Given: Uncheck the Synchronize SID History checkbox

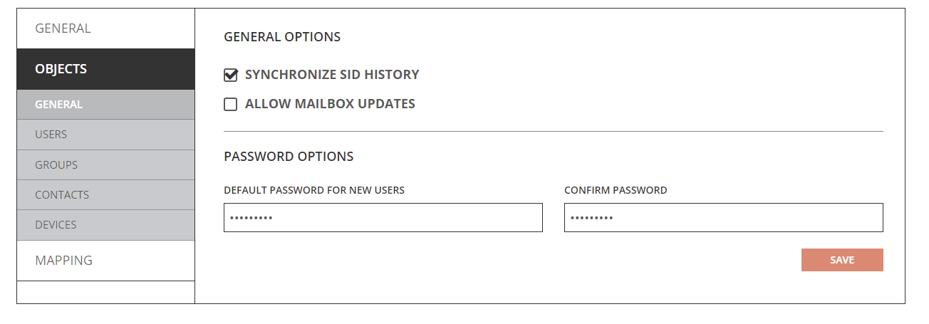Looking at the screenshot, I should [x=231, y=75].
